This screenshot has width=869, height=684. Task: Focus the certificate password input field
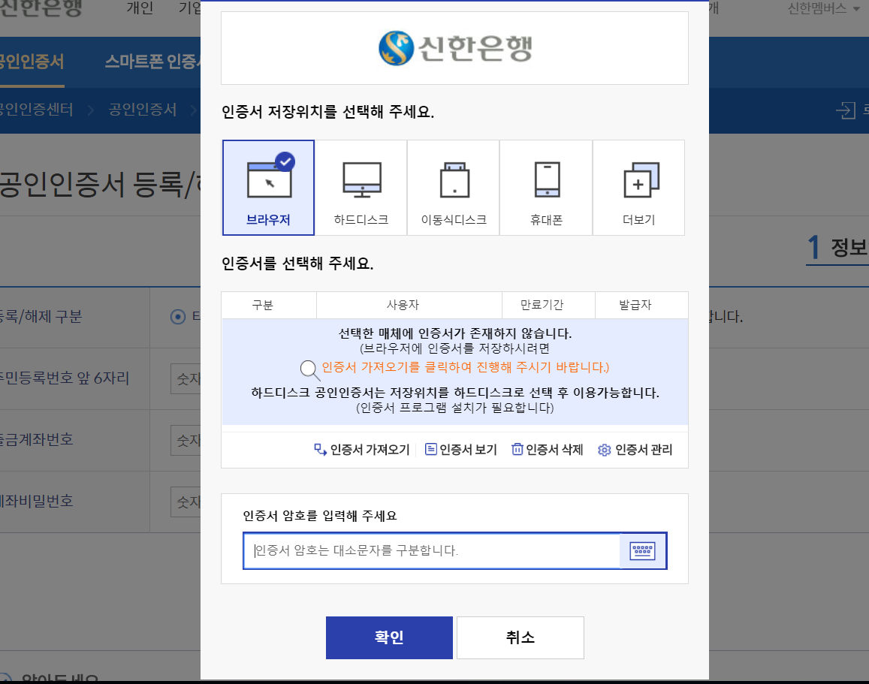point(432,550)
